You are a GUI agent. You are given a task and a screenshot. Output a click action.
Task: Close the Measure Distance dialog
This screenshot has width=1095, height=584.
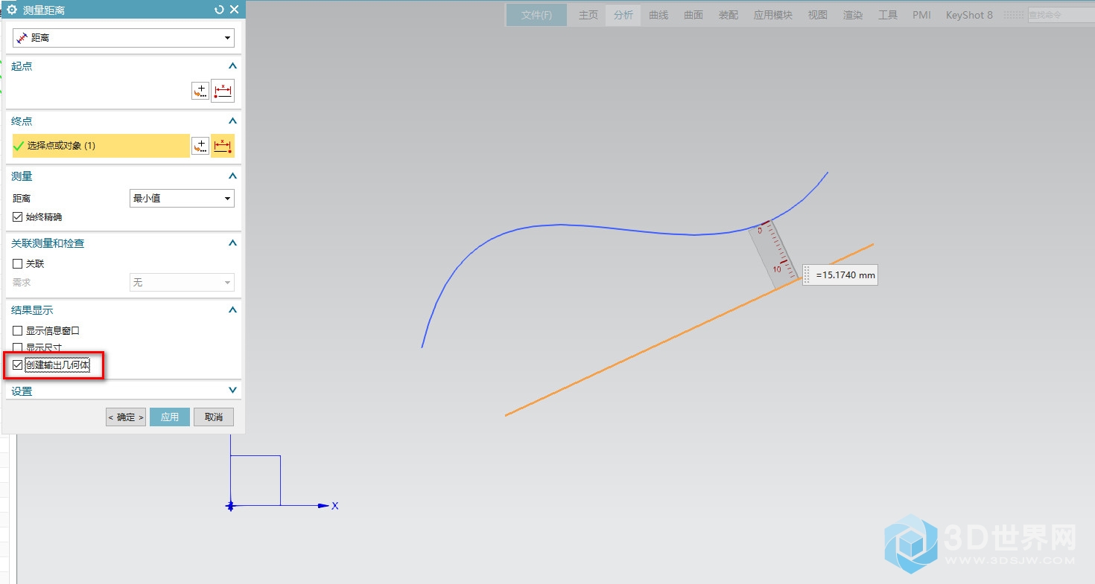point(235,10)
